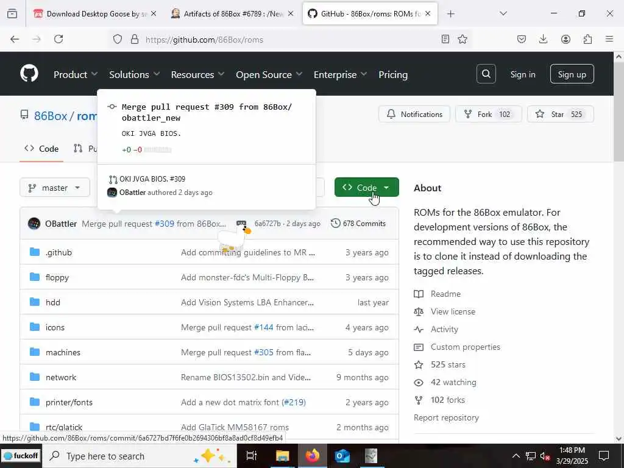Image resolution: width=624 pixels, height=468 pixels.
Task: Open the GitHub search magnifier button
Action: click(x=486, y=74)
